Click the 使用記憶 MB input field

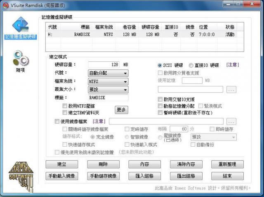[x=192, y=80]
